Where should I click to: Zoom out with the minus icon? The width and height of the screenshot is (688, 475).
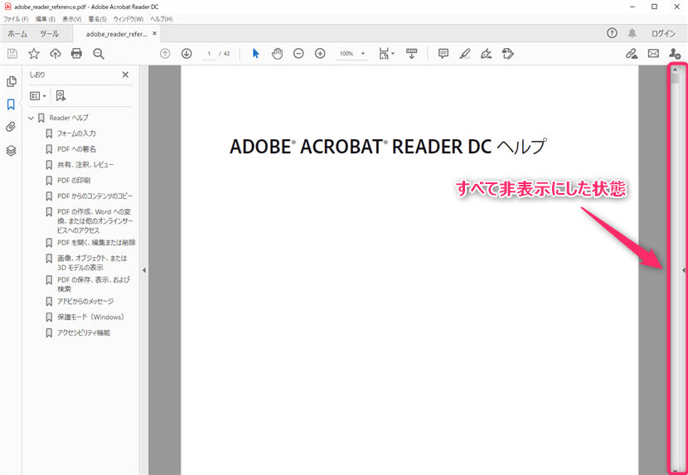point(298,54)
